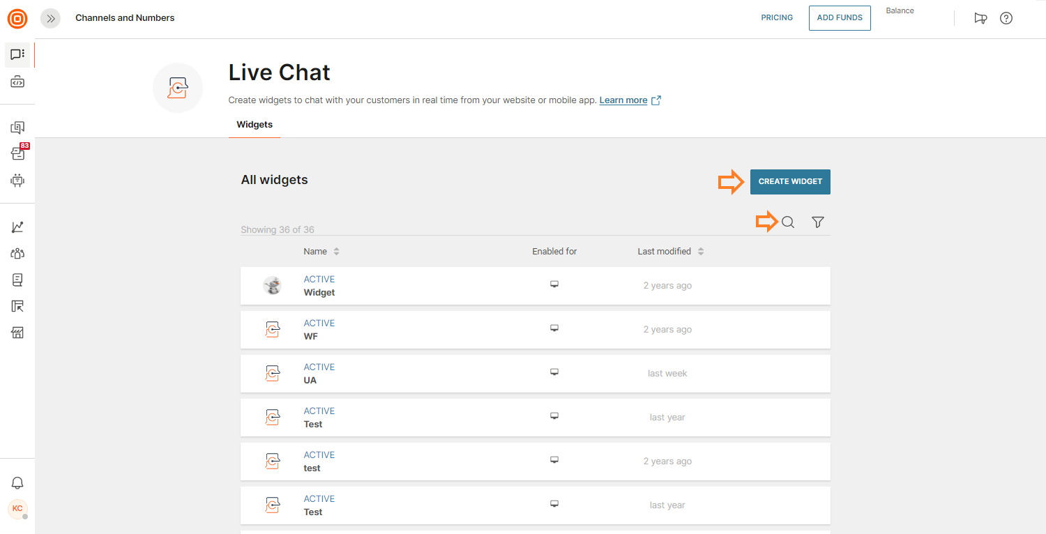Click the CREATE WIDGET button
Image resolution: width=1046 pixels, height=534 pixels.
790,181
